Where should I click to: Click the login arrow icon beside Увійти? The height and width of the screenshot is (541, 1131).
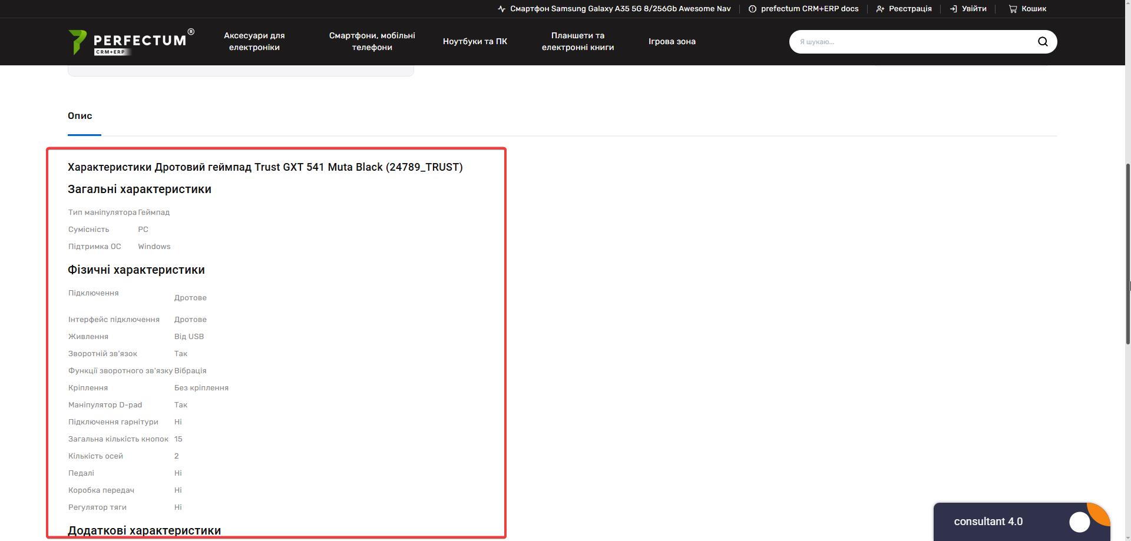953,9
